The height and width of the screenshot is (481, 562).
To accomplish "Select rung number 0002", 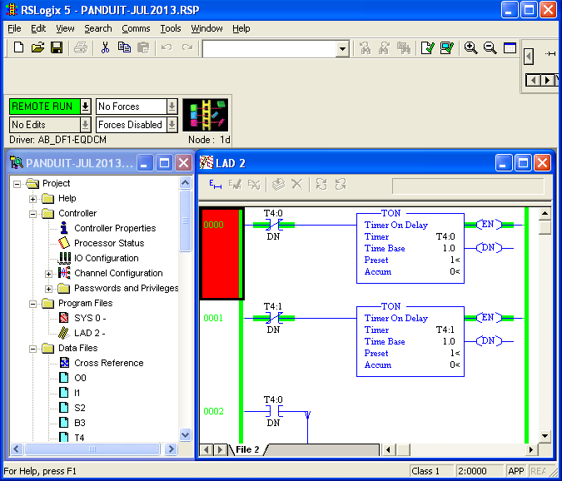I will [x=213, y=411].
